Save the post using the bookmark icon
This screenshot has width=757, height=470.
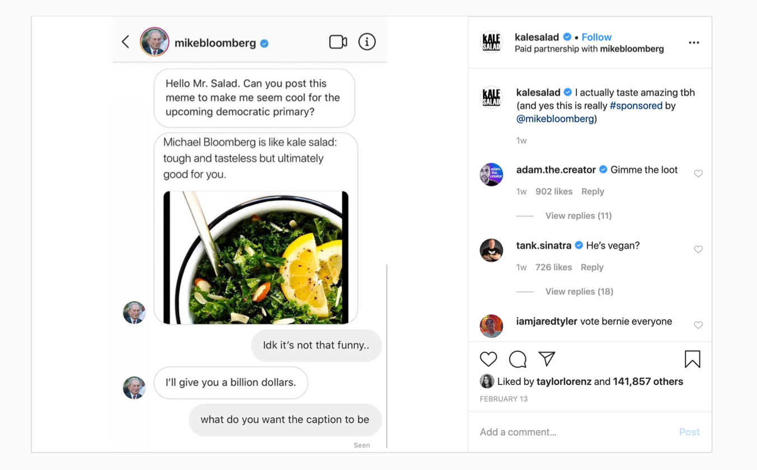[692, 359]
